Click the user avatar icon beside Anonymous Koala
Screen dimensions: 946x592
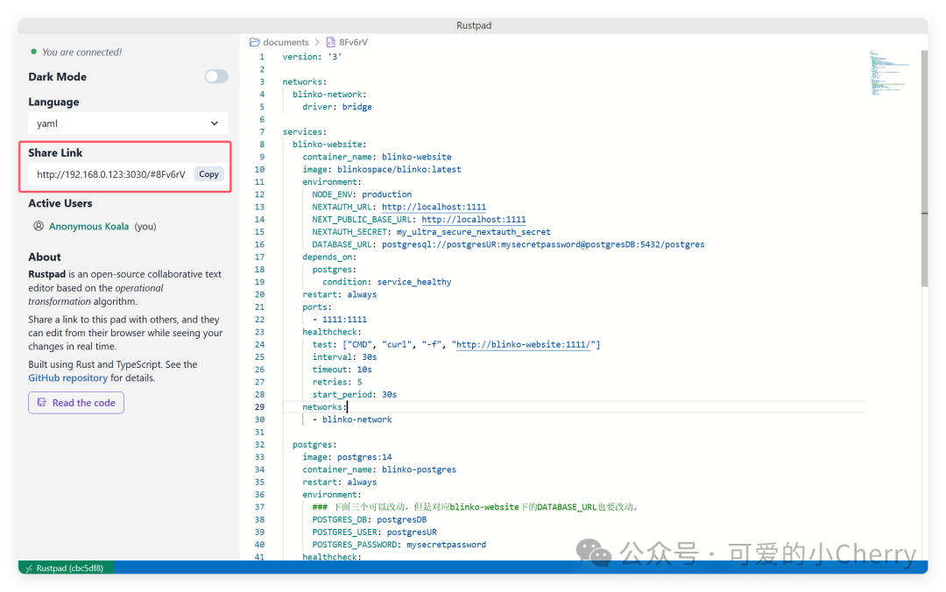pyautogui.click(x=39, y=226)
